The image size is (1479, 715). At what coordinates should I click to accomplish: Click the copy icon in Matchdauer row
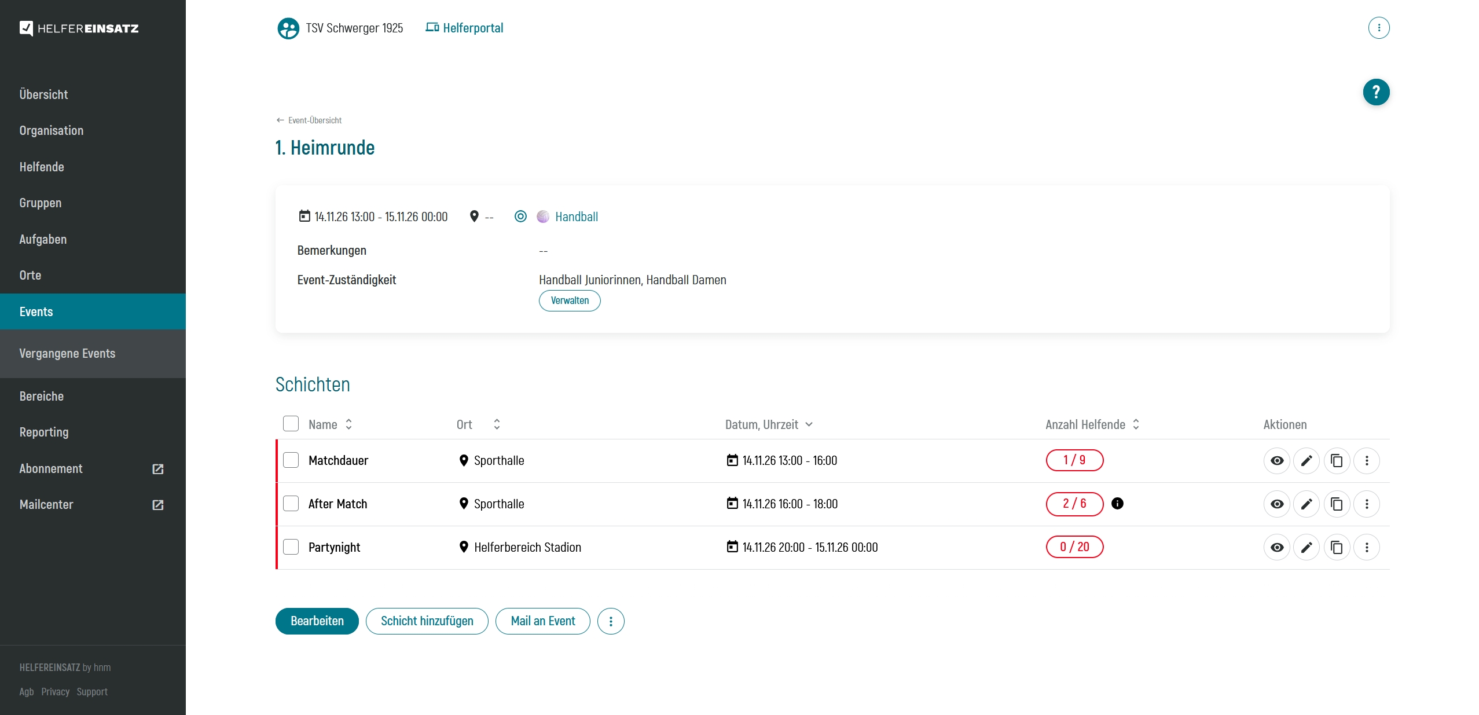click(1337, 461)
